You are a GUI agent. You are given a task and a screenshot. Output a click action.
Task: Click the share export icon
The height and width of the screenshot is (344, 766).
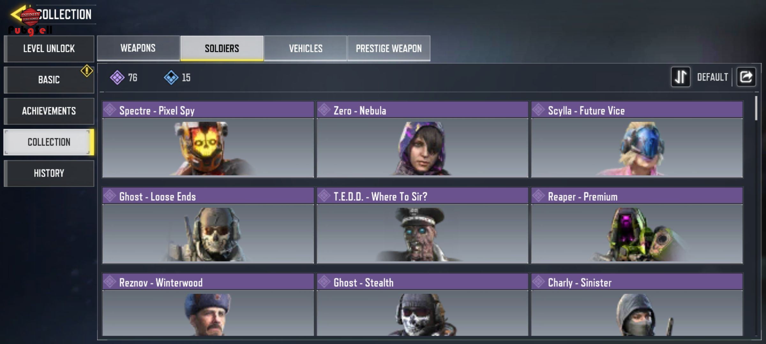746,77
